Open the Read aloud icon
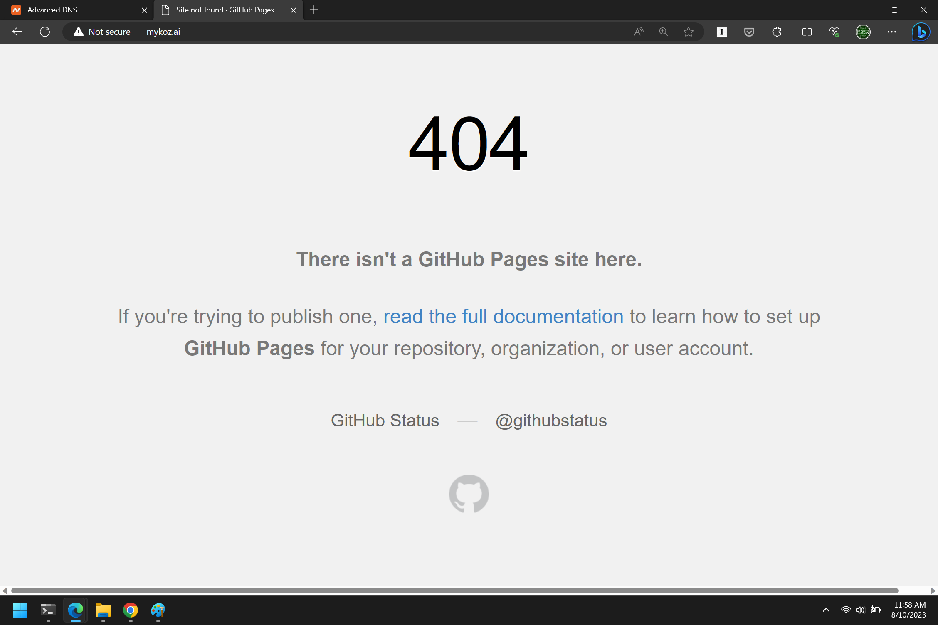This screenshot has height=625, width=938. [x=639, y=32]
